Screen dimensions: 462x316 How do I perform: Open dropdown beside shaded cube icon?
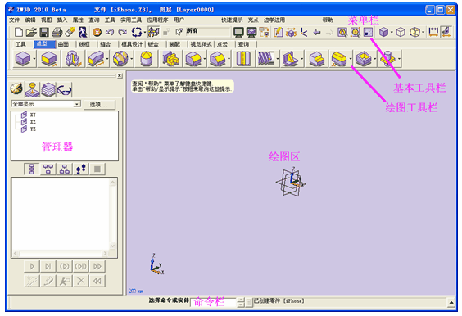tap(392, 32)
